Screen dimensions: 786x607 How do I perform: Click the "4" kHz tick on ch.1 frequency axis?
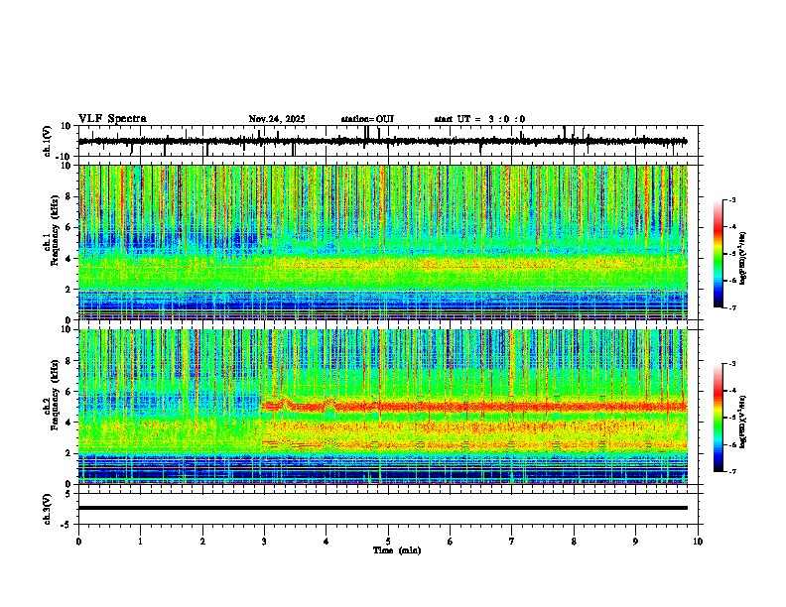click(x=69, y=259)
